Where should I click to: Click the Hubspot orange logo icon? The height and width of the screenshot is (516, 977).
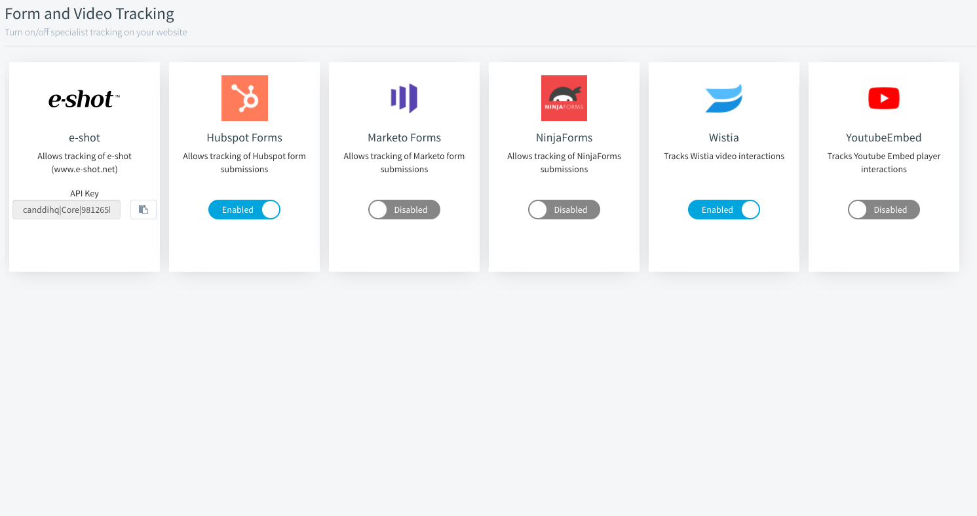(244, 98)
